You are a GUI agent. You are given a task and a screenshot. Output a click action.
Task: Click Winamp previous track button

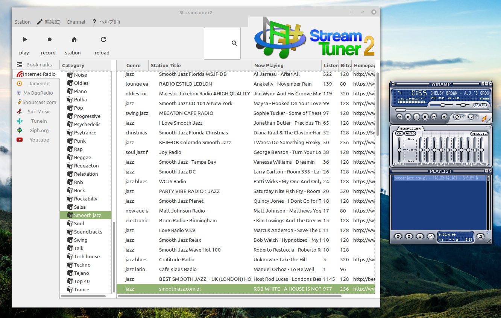coord(400,117)
